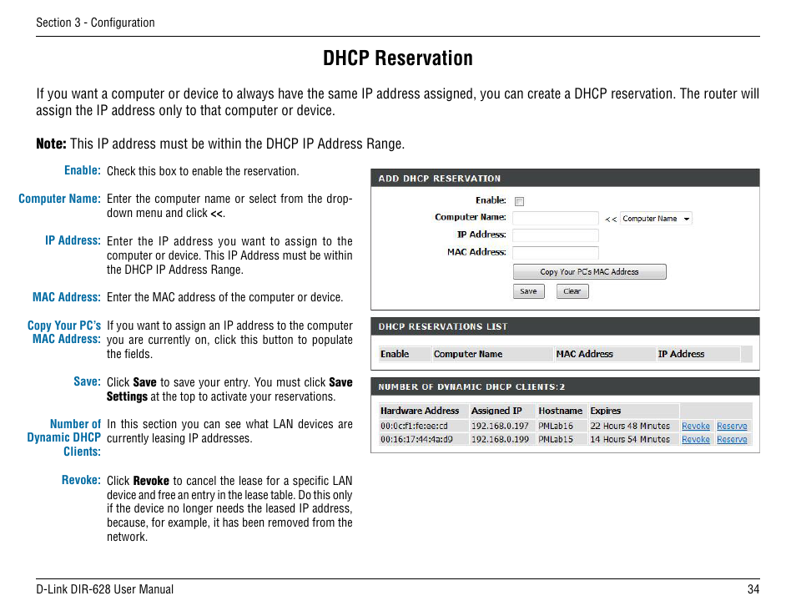Click the Clear button
796x616 pixels.
tap(572, 291)
